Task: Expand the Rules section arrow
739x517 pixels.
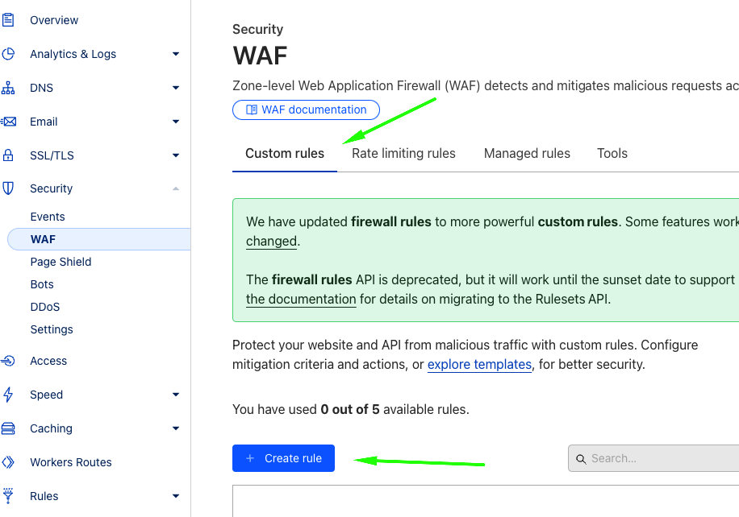Action: [176, 496]
